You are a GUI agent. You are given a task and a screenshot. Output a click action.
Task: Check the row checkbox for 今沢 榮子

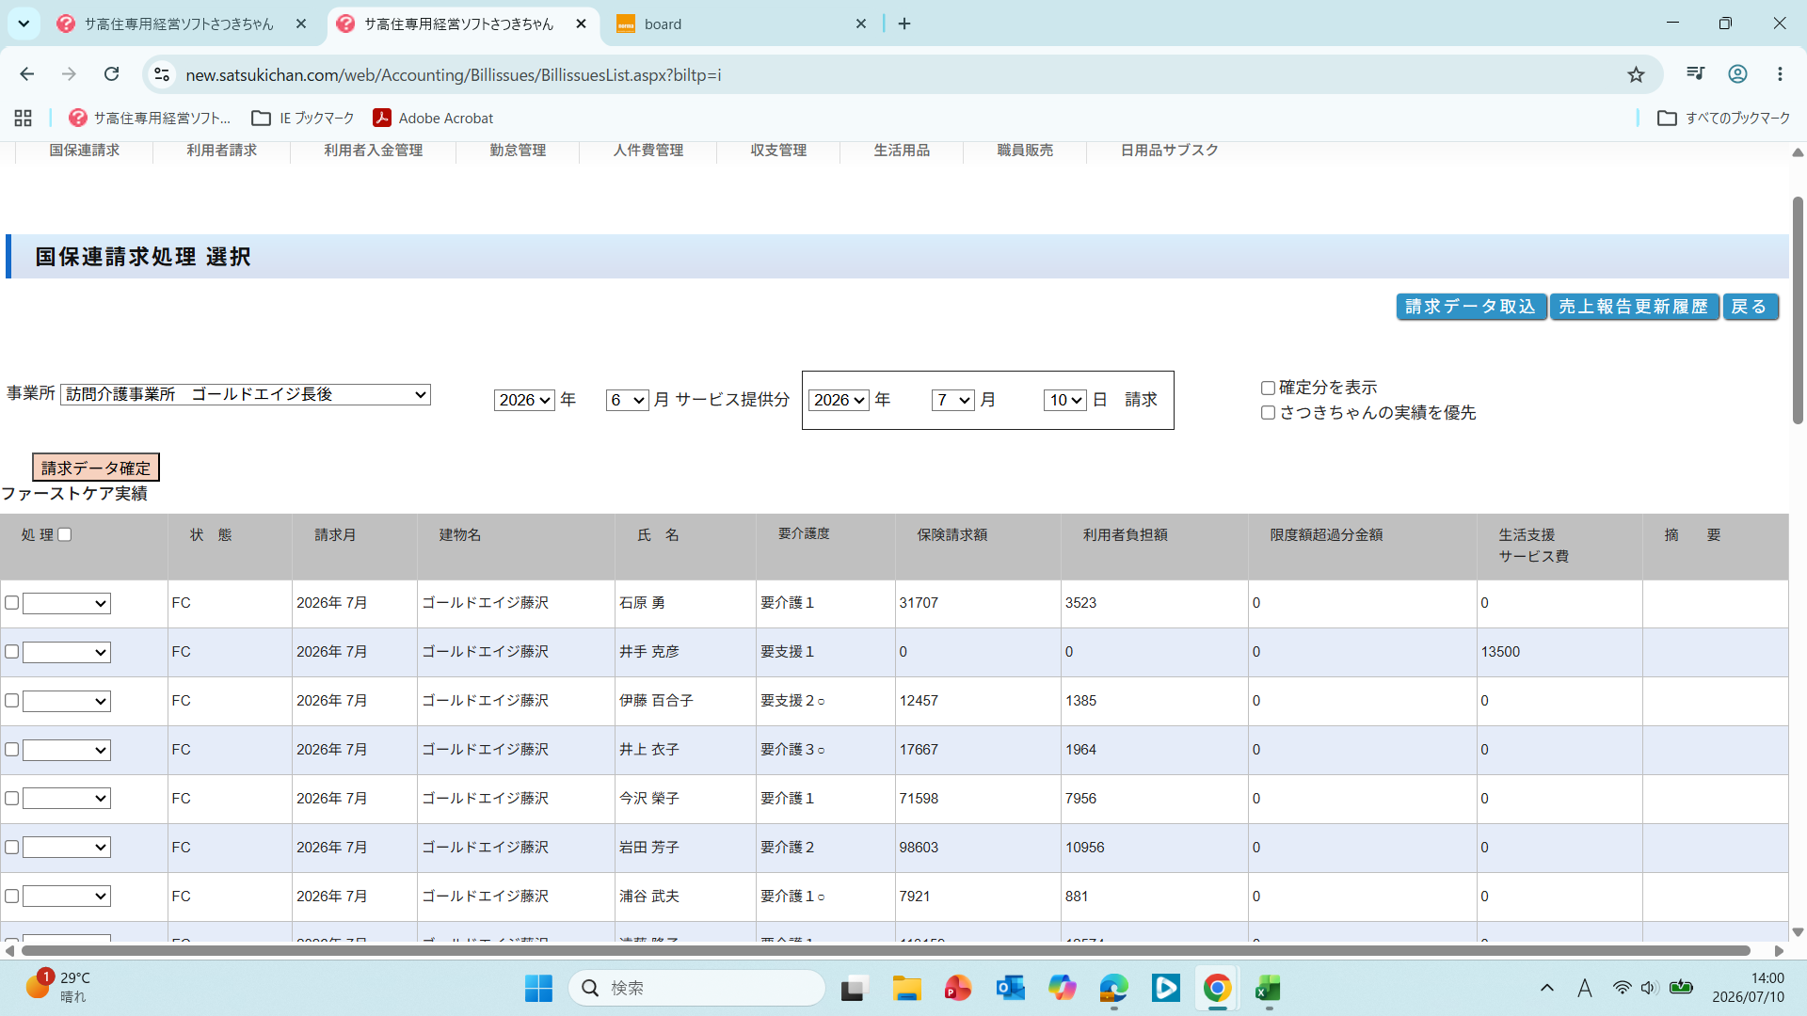point(12,798)
